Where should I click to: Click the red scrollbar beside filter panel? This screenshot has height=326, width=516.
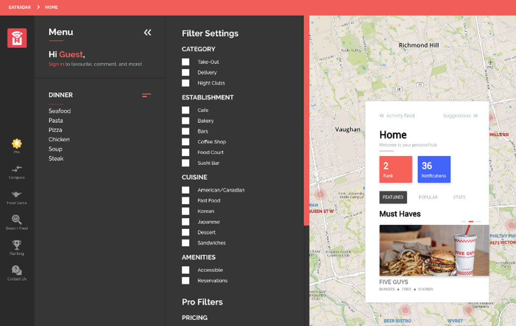(306, 121)
